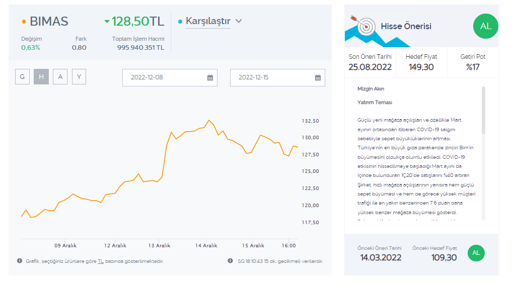Screen dimensions: 516x285
Task: Click Getiri Pot value %17
Action: [x=473, y=67]
